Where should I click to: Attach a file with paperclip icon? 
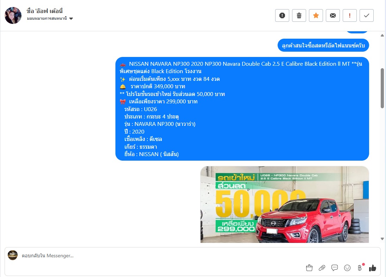tap(322, 268)
